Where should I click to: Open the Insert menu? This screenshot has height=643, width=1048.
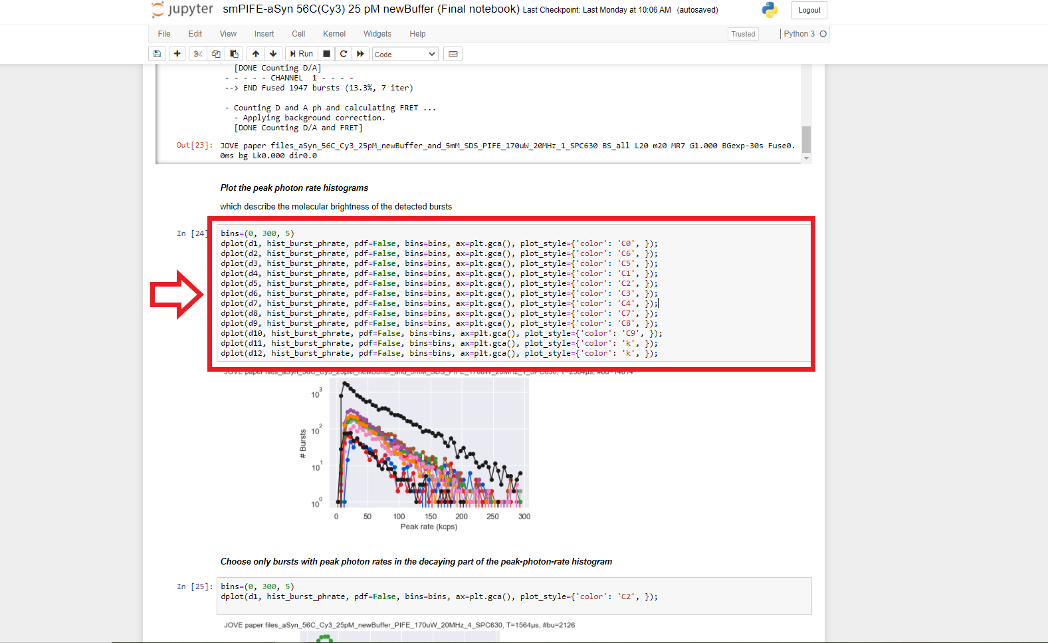(264, 34)
